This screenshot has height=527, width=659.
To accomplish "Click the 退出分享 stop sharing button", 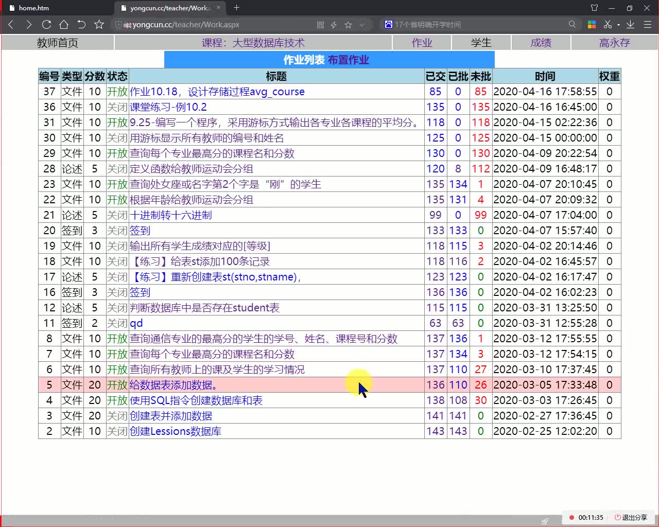I will (631, 518).
